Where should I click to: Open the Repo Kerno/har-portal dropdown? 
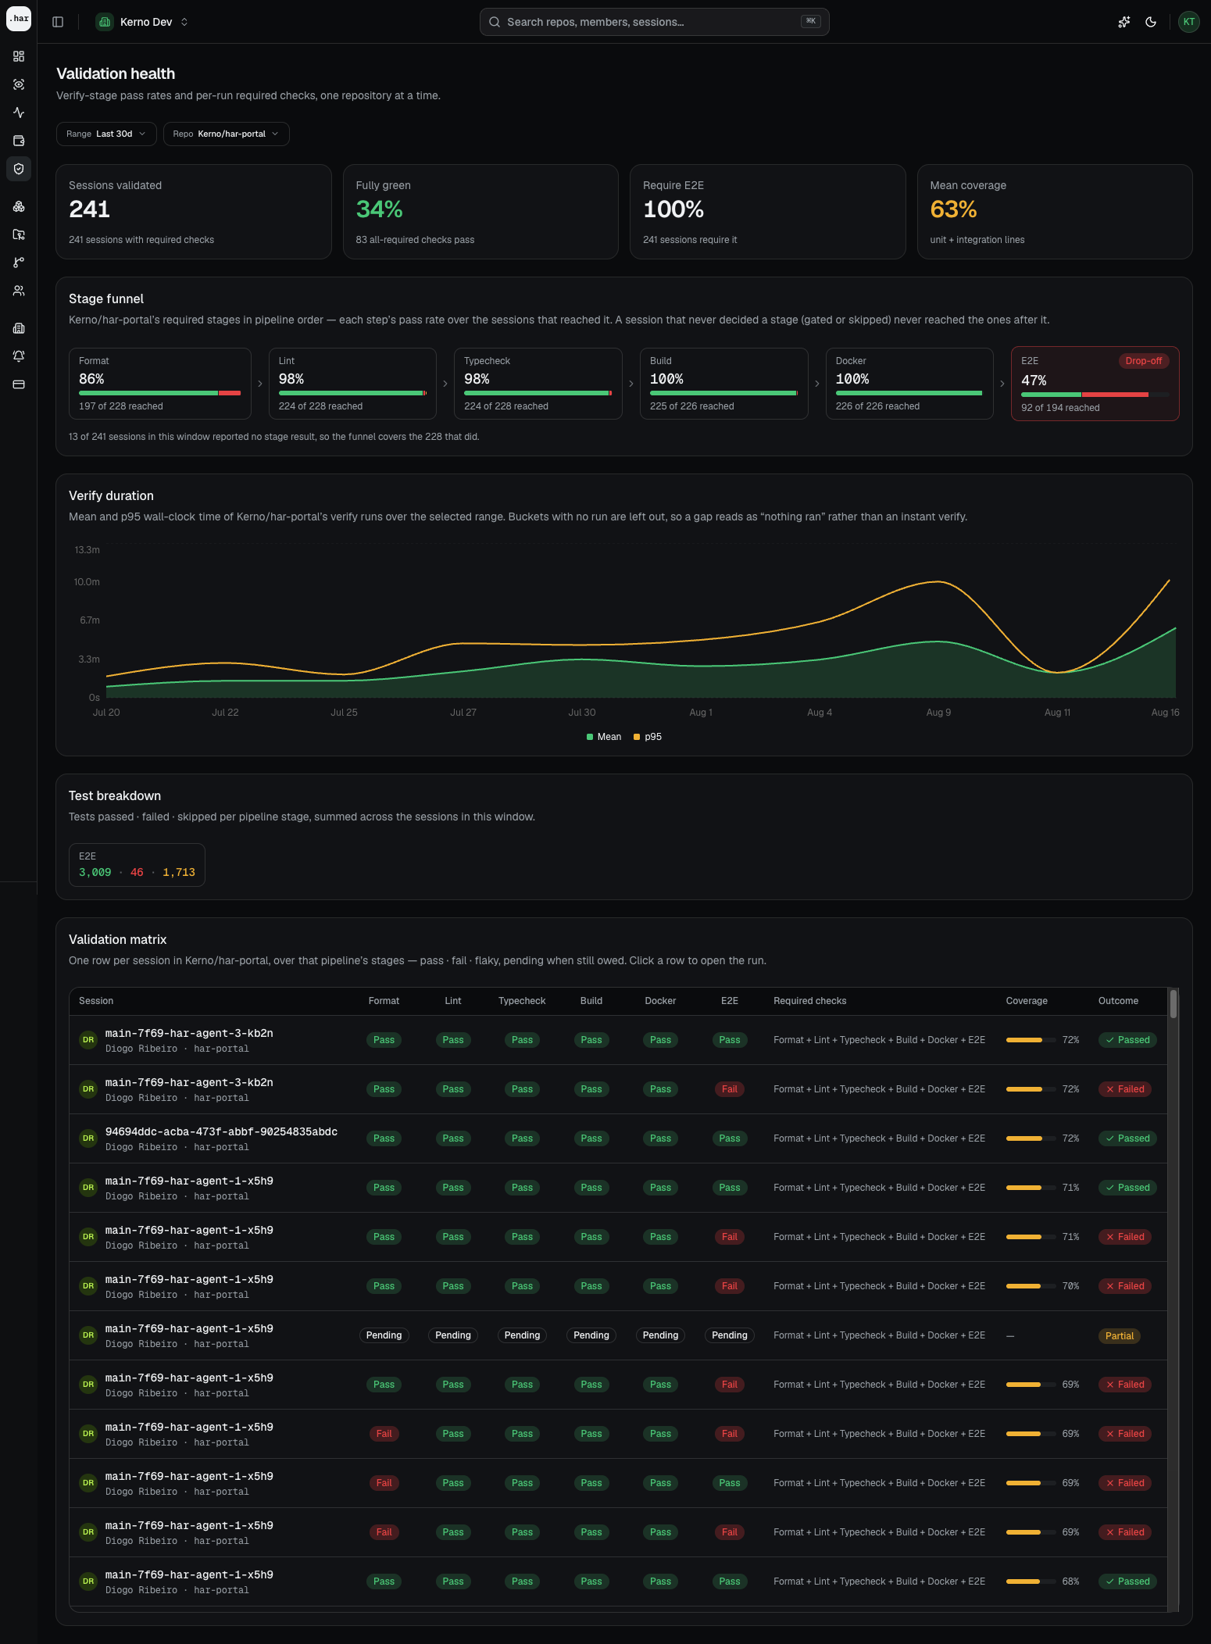point(226,134)
